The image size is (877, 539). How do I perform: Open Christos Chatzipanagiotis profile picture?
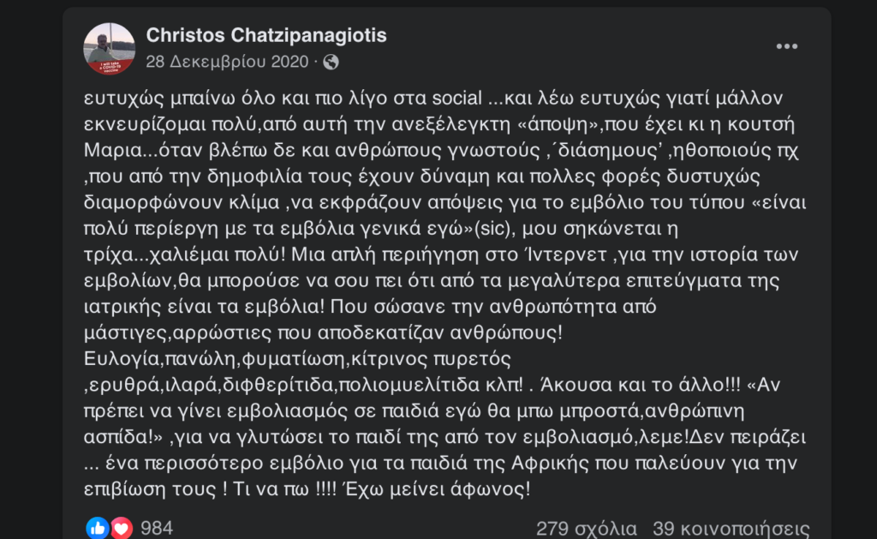pos(109,48)
